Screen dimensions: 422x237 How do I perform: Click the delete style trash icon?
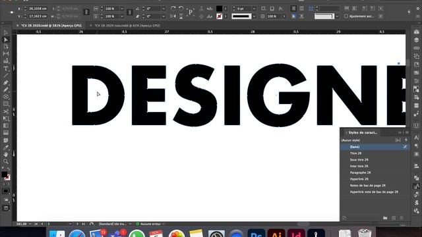[x=402, y=218]
